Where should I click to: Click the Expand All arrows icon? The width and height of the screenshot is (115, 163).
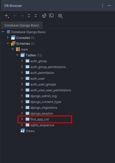tap(29, 16)
